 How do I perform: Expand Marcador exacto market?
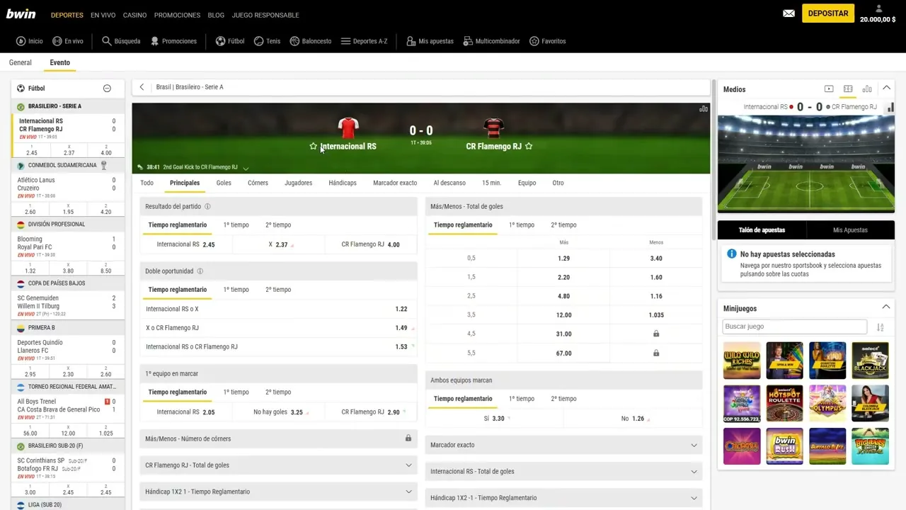(563, 445)
